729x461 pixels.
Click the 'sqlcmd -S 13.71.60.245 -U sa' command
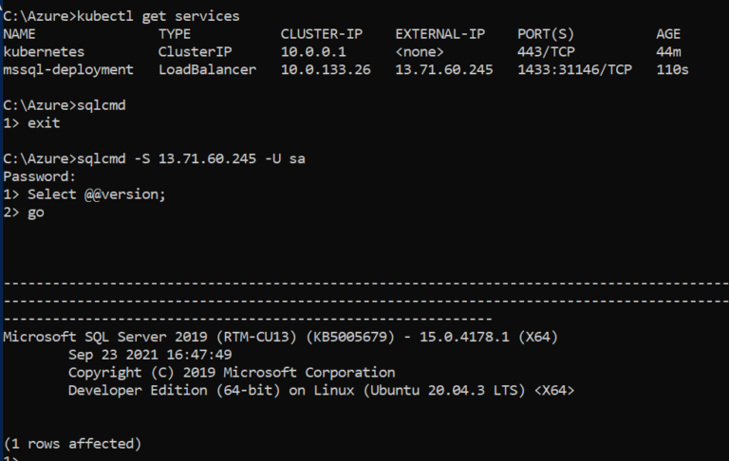(191, 159)
